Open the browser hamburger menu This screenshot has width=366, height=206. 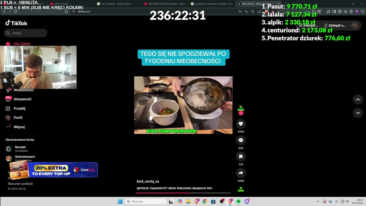pos(363,11)
